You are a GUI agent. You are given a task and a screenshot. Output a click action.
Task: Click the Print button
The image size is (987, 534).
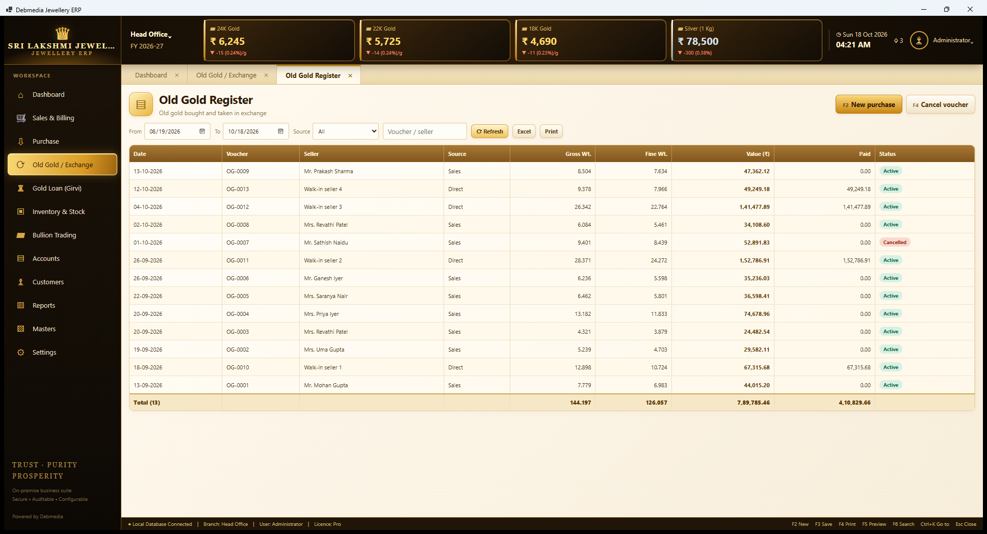pyautogui.click(x=551, y=131)
